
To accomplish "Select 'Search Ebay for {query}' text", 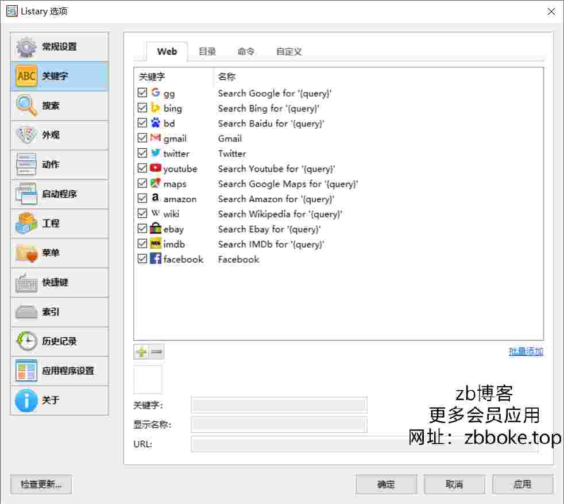I will pyautogui.click(x=269, y=229).
